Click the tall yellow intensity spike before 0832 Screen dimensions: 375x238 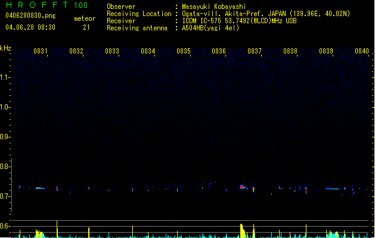(x=57, y=229)
